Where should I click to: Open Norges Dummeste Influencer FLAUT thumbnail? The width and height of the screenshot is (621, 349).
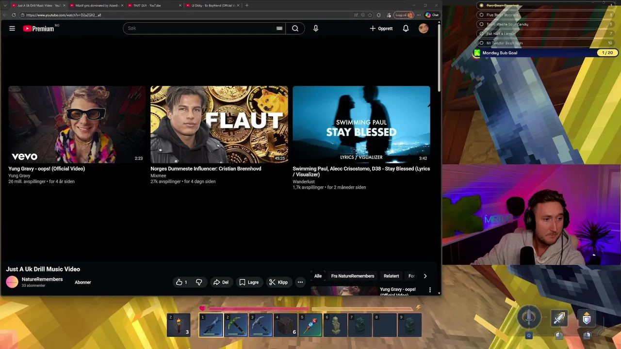click(x=219, y=125)
